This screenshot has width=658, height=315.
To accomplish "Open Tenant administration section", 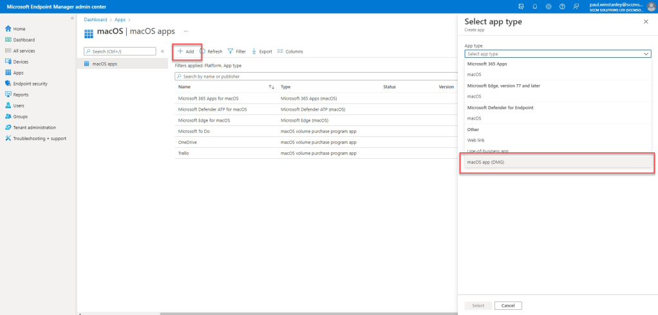I will 34,127.
